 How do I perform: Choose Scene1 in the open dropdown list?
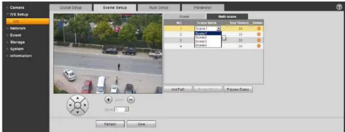pyautogui.click(x=208, y=33)
